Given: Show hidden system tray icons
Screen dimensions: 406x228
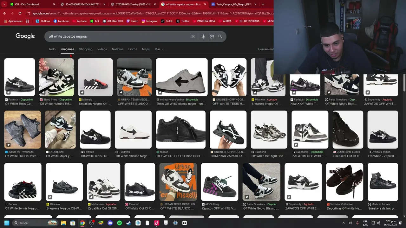Looking at the screenshot, I should [x=344, y=223].
